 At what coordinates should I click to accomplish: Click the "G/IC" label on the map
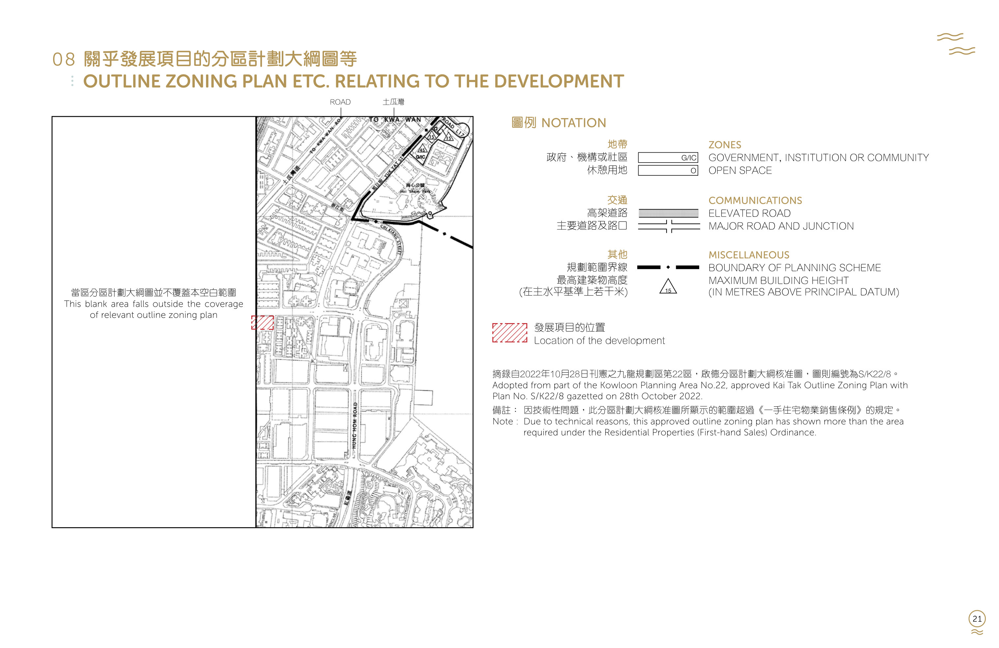tap(420, 157)
